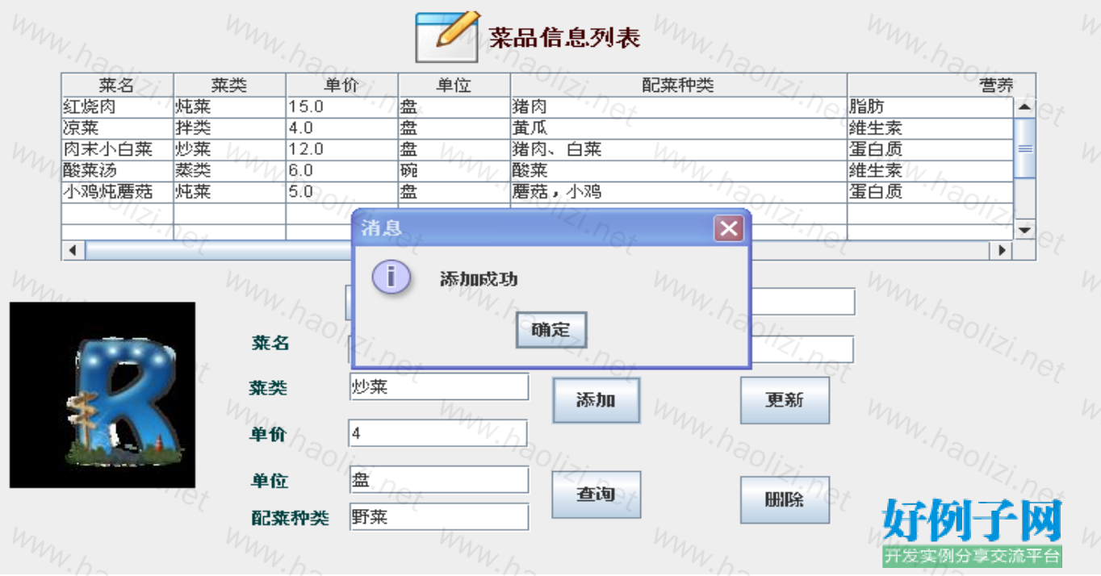This screenshot has width=1101, height=576.
Task: Select the 红烧肉 row in the table
Action: point(117,106)
